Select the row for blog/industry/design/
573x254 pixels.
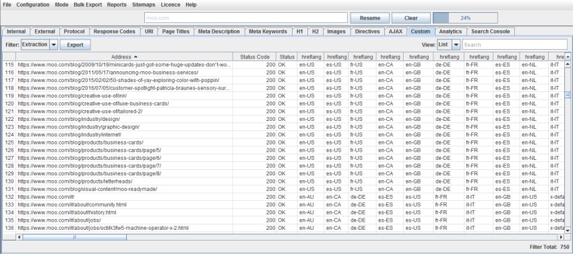[x=284, y=119]
